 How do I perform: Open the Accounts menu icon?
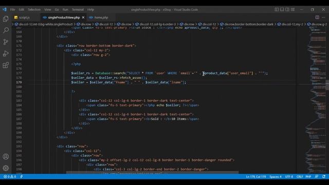click(x=6, y=156)
